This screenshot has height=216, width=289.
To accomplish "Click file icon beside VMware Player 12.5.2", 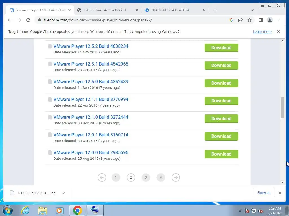I will [x=50, y=46].
